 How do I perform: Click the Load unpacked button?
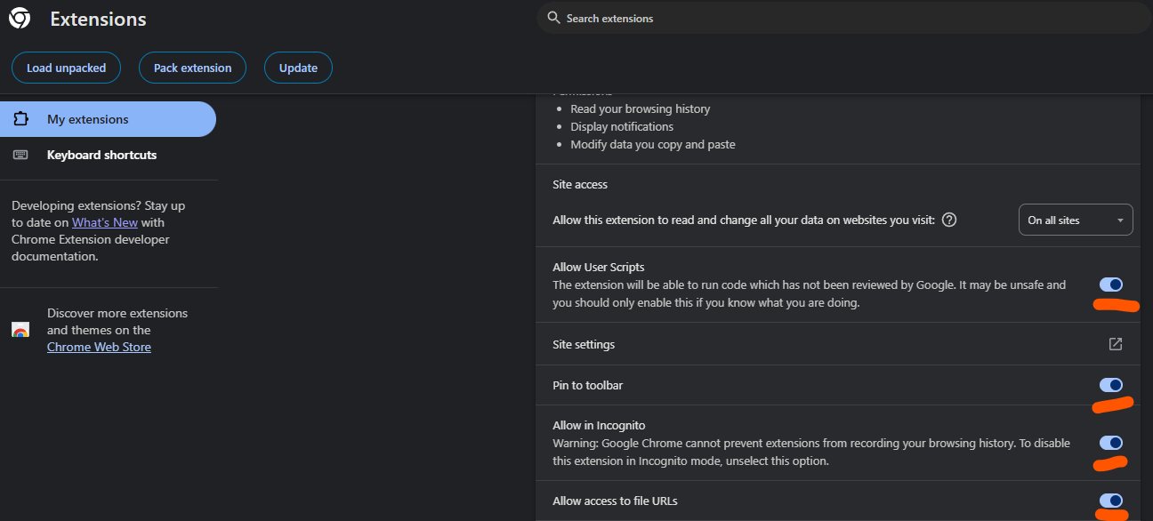pyautogui.click(x=66, y=68)
